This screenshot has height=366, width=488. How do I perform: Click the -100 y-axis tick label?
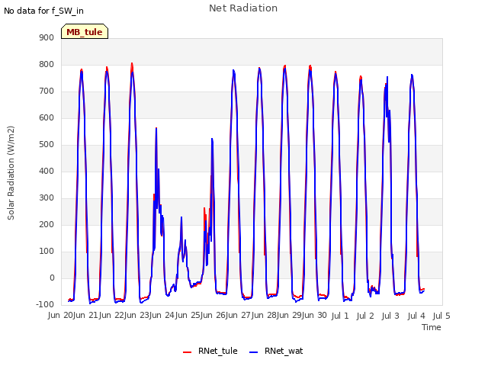(45, 305)
